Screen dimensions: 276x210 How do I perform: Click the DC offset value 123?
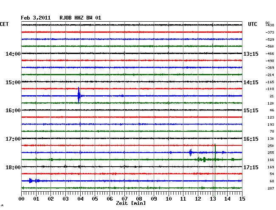[271, 117]
